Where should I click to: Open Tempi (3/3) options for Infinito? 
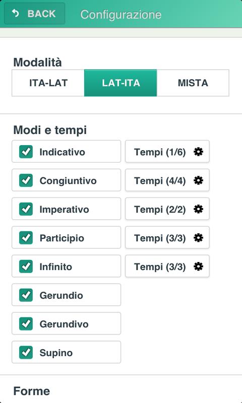pos(167,266)
